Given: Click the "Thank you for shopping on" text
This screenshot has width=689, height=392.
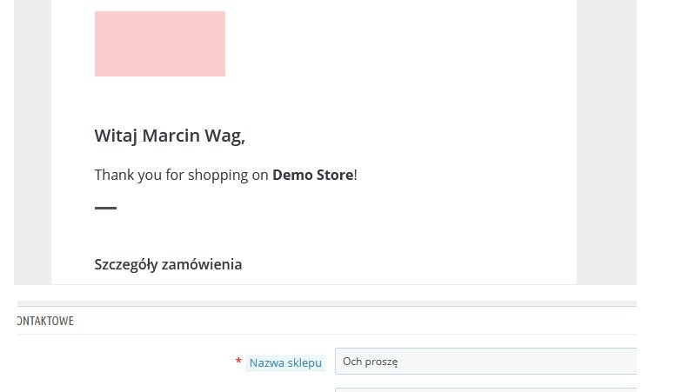Looking at the screenshot, I should click(181, 175).
